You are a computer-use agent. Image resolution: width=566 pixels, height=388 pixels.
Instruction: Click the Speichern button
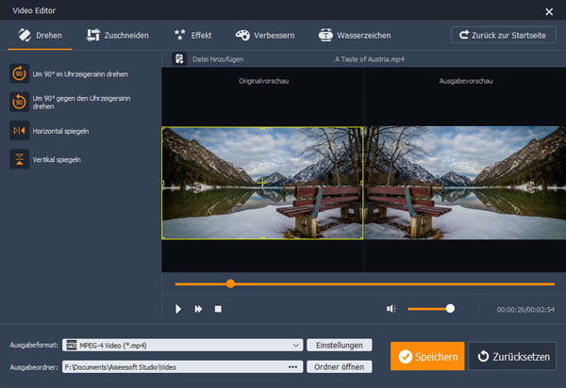(427, 357)
